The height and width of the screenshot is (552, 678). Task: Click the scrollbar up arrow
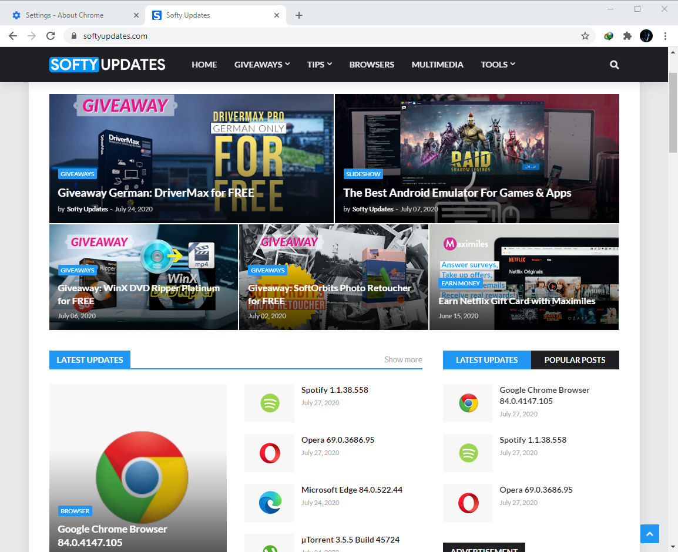click(673, 52)
